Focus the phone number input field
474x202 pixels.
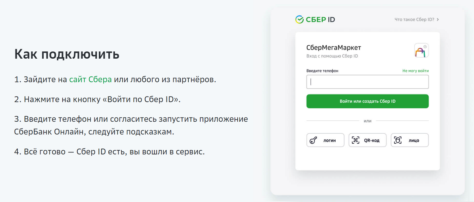tap(367, 82)
